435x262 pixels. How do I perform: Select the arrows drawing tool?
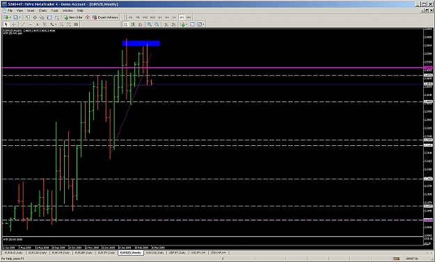coord(52,24)
